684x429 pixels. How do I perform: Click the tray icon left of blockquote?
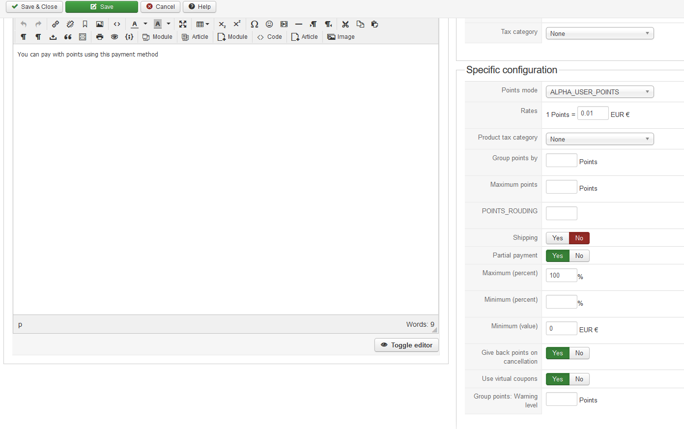[x=53, y=37]
